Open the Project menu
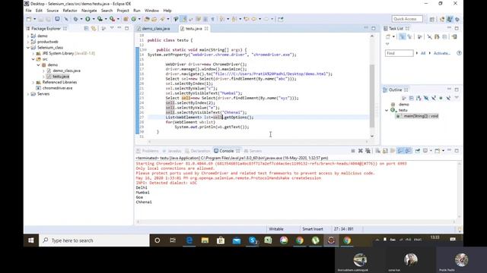Viewport: 487px width, 273px height. click(123, 11)
